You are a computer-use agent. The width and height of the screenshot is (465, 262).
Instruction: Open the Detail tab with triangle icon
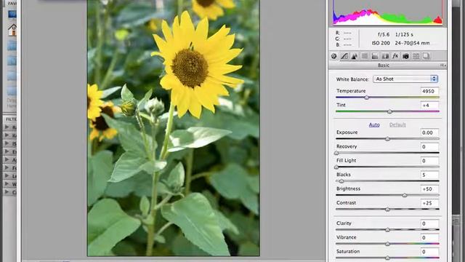coord(355,56)
